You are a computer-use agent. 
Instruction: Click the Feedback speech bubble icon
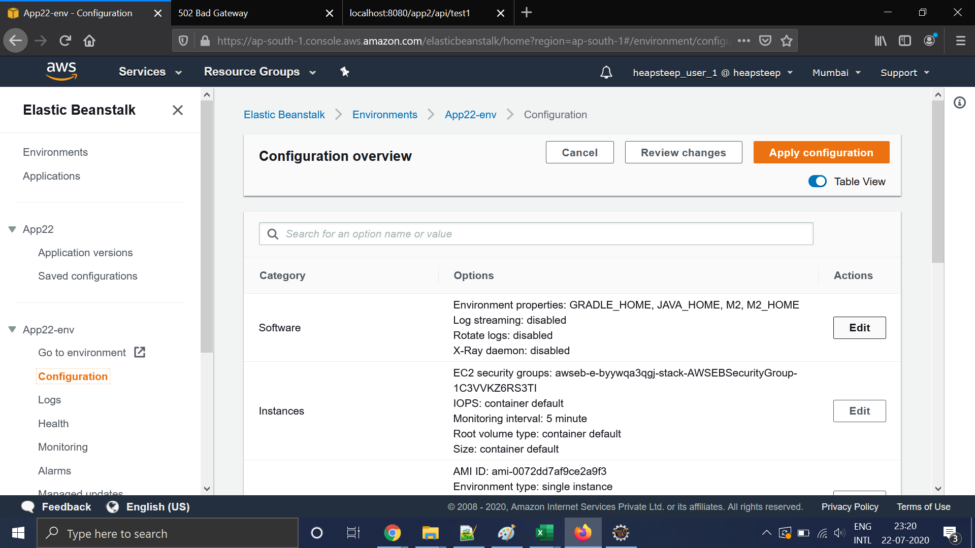coord(28,506)
